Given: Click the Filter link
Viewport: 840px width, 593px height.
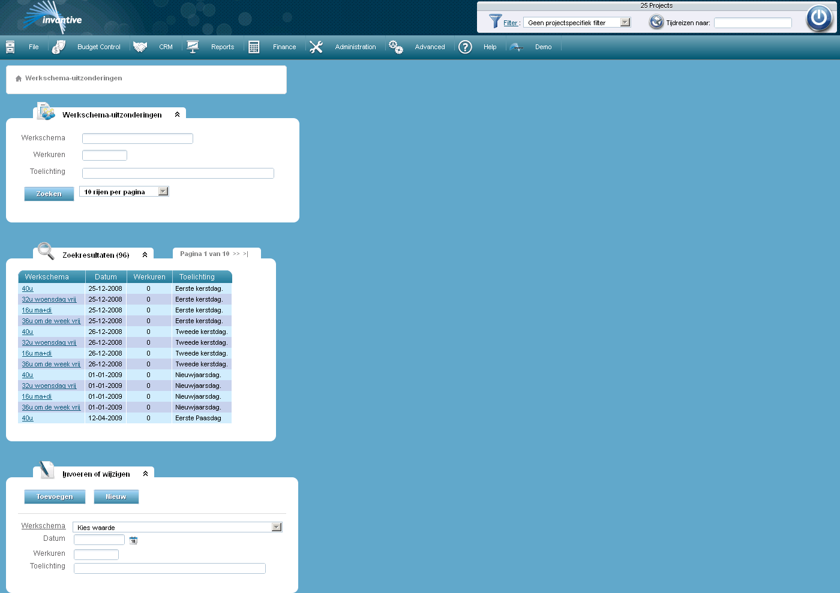Looking at the screenshot, I should click(x=511, y=23).
